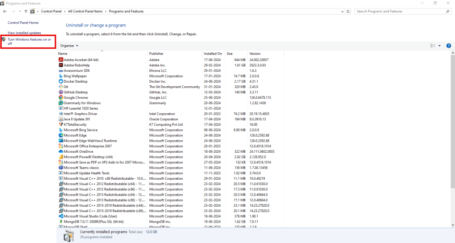Screen dimensions: 455x243
Task: Click Programs and Features breadcrumb segment
Action: (126, 11)
